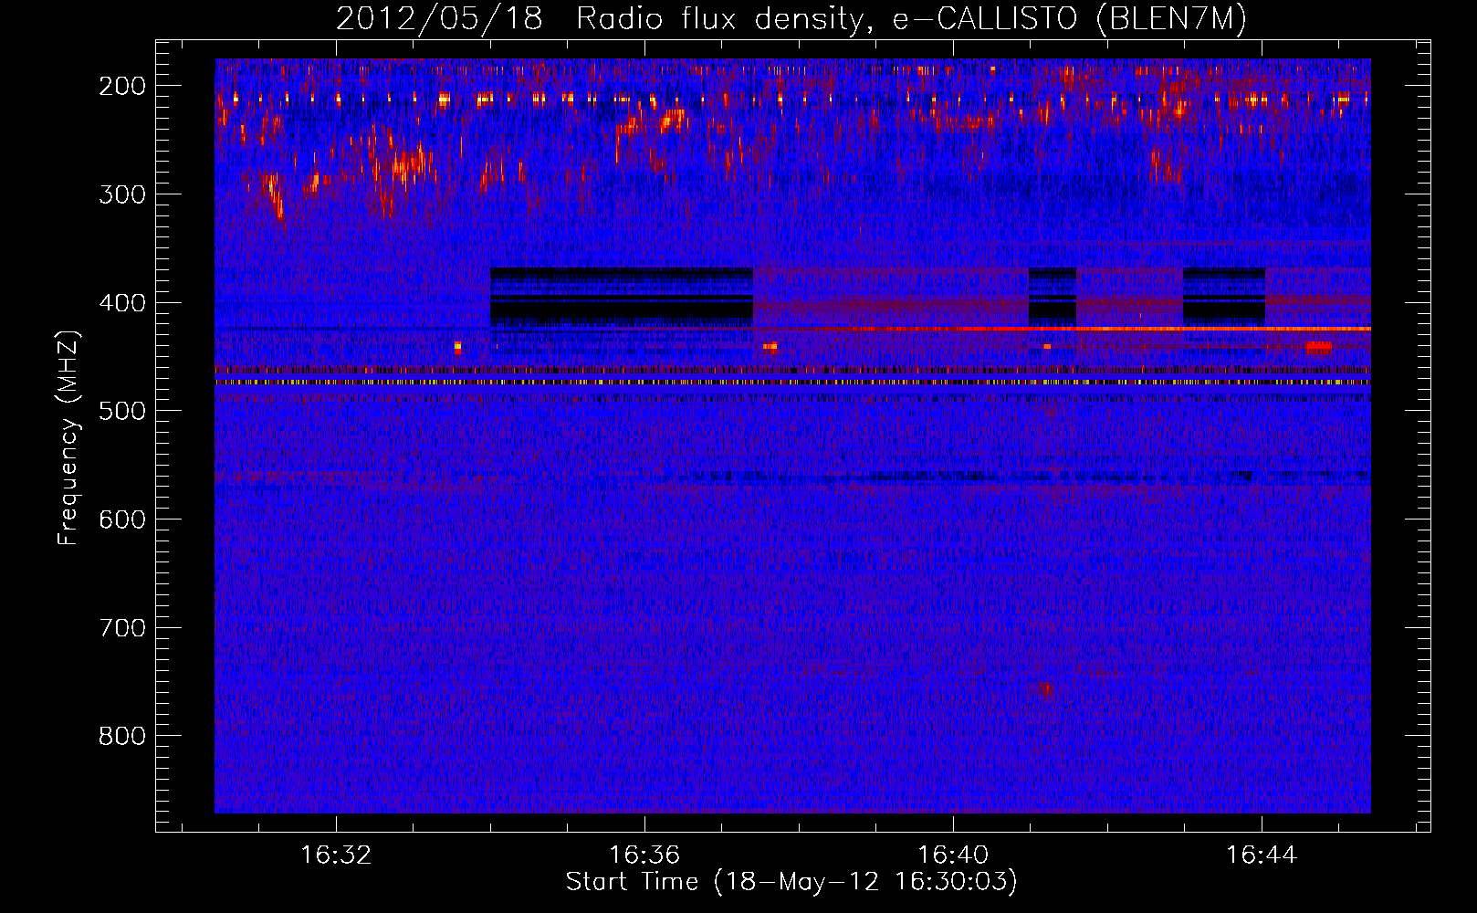Click the 600 frequency tick label
Viewport: 1477px width, 913px height.
(122, 519)
